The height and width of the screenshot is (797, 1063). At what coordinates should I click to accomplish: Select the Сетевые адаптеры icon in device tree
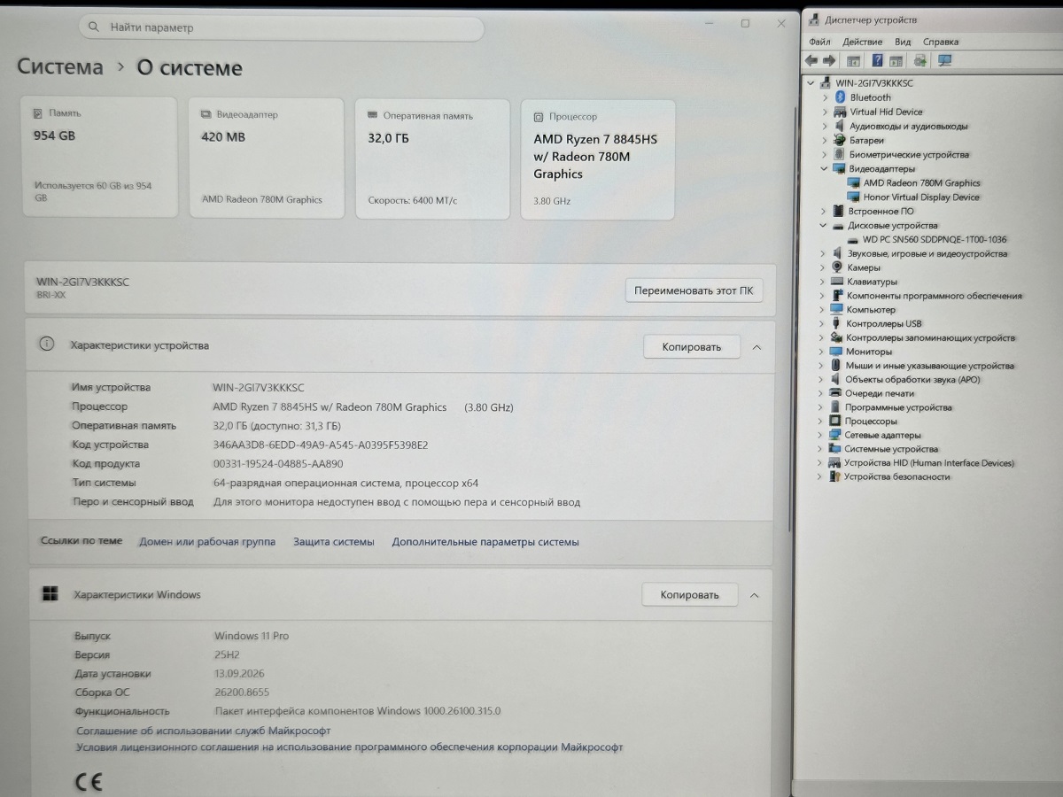[835, 435]
